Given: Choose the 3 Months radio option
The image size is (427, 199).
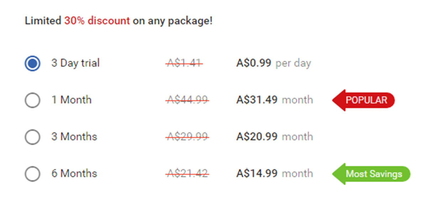Looking at the screenshot, I should (x=32, y=137).
